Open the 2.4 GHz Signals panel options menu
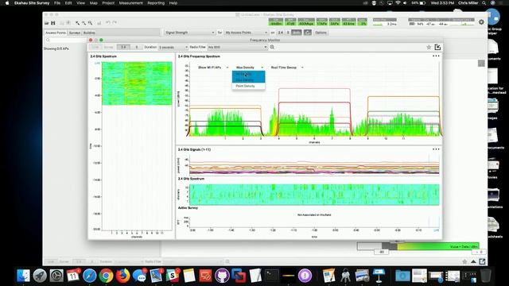The image size is (509, 286). tap(436, 149)
